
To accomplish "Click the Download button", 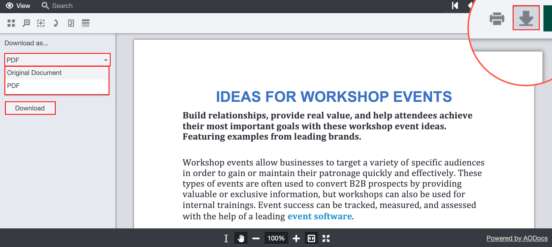I will (30, 108).
